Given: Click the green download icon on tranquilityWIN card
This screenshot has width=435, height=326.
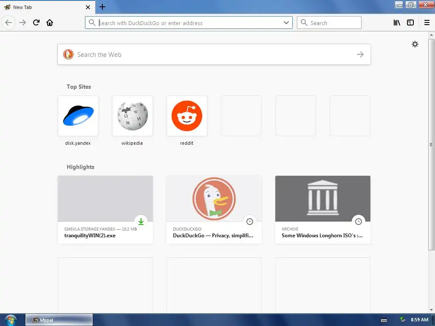Looking at the screenshot, I should [141, 222].
